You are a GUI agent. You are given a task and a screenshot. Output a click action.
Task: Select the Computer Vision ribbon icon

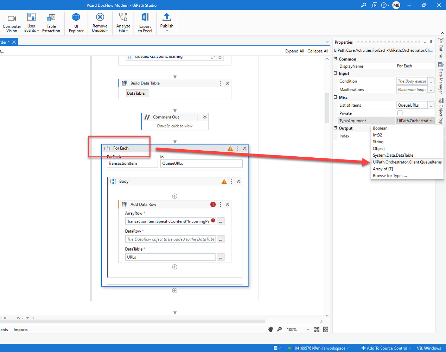pos(12,22)
